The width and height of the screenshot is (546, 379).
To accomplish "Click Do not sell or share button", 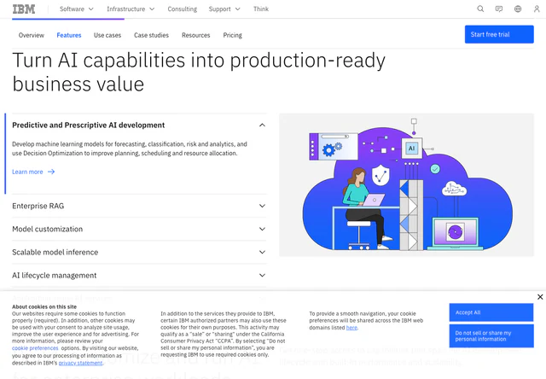I will pos(491,335).
